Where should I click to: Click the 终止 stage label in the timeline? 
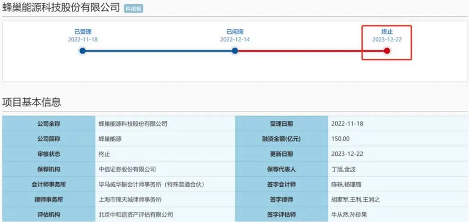point(387,32)
